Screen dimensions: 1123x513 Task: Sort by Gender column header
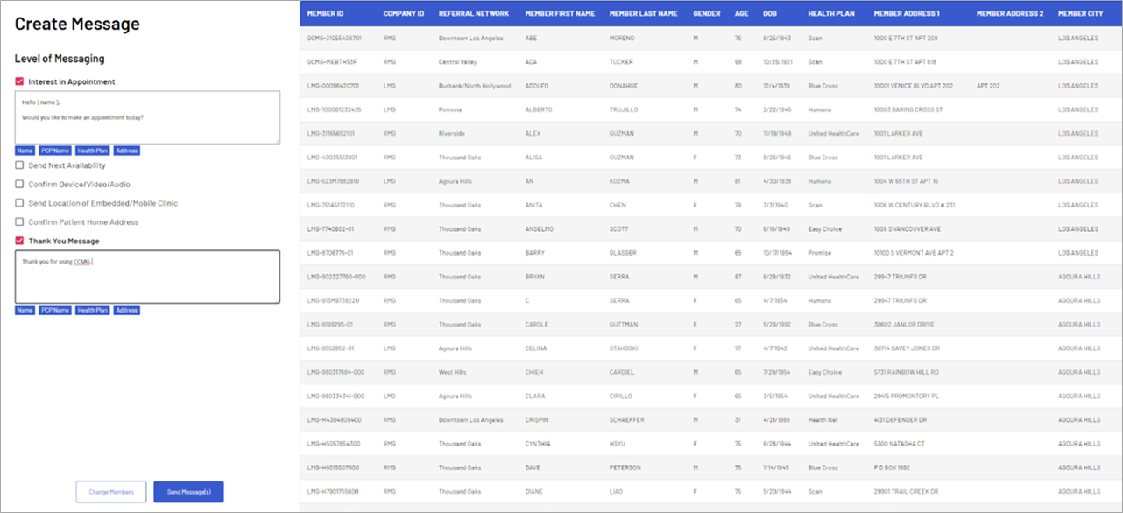point(707,14)
